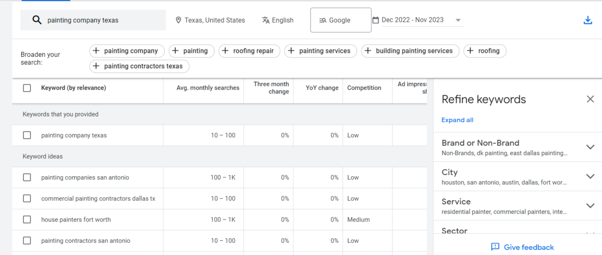The width and height of the screenshot is (602, 255).
Task: Click the download results icon
Action: pos(588,19)
